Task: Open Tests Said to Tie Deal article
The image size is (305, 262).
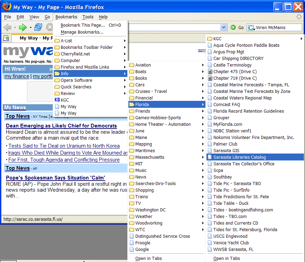Action: [64, 146]
